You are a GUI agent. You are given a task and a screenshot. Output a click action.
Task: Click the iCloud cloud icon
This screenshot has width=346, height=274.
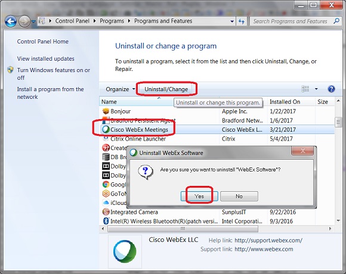106,203
